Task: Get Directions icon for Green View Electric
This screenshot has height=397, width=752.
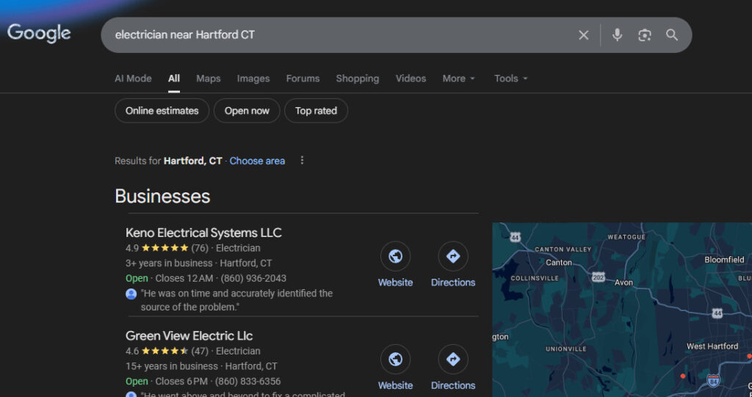Action: tap(452, 359)
